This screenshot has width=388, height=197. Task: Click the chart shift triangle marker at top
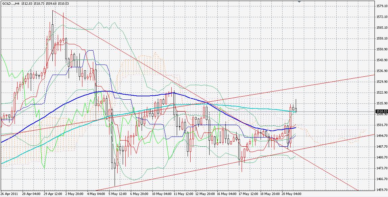[299, 2]
